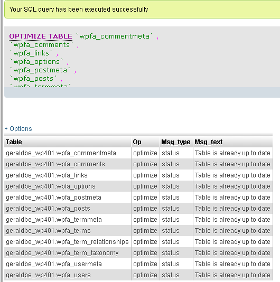Click Msg_text cell in wpfa_term_taxonomy row
The width and height of the screenshot is (280, 282).
pos(233,253)
